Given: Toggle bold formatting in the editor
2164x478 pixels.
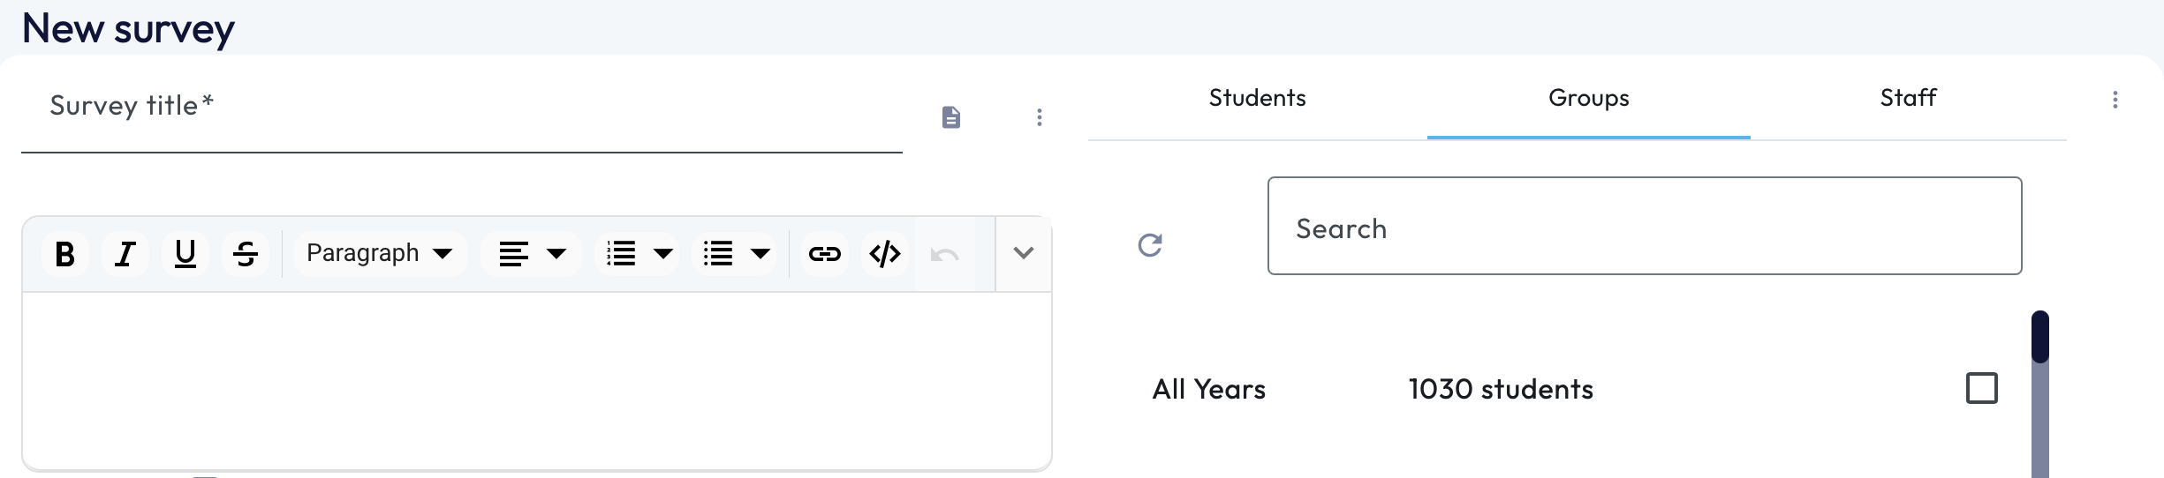Looking at the screenshot, I should click(x=64, y=254).
